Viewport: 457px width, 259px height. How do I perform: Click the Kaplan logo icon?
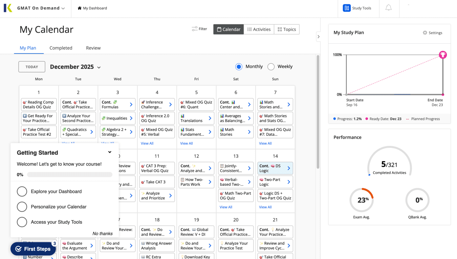(8, 8)
